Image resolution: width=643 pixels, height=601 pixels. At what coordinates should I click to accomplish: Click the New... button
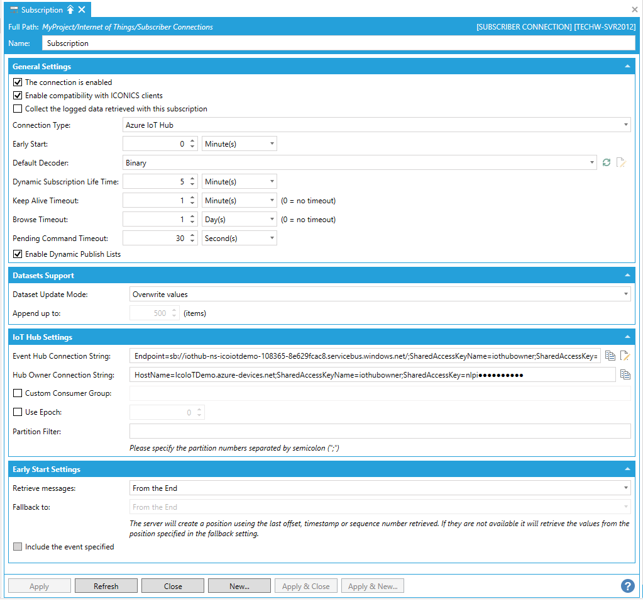239,586
